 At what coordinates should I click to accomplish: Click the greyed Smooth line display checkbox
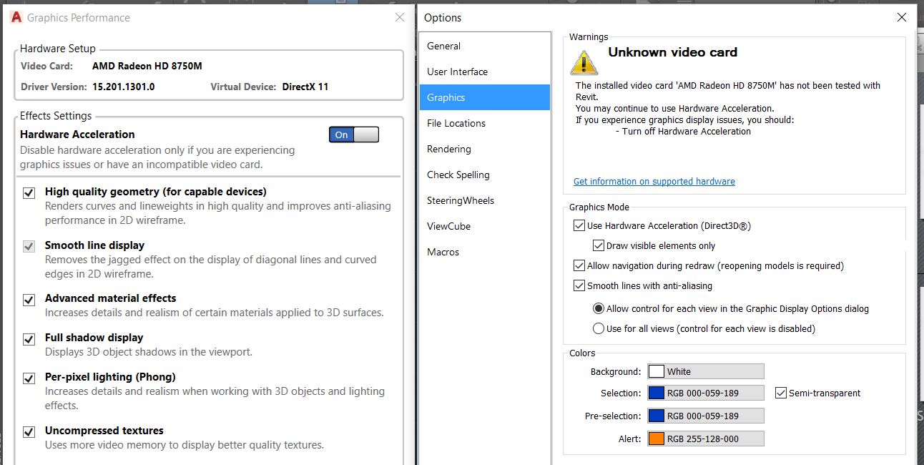(29, 247)
